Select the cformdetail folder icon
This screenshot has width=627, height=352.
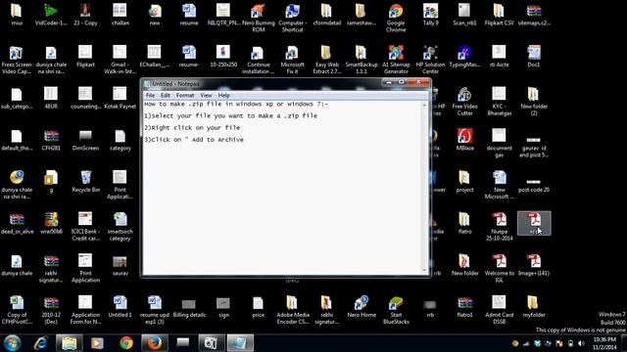[326, 15]
